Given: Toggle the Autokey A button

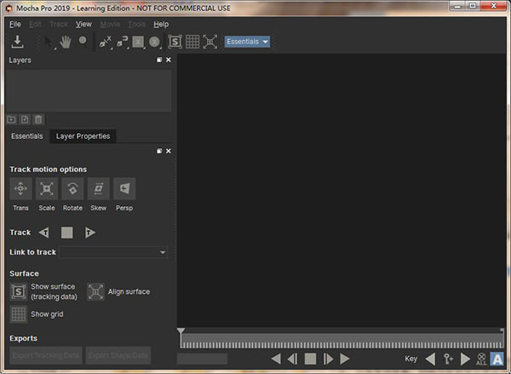Looking at the screenshot, I should [x=497, y=359].
